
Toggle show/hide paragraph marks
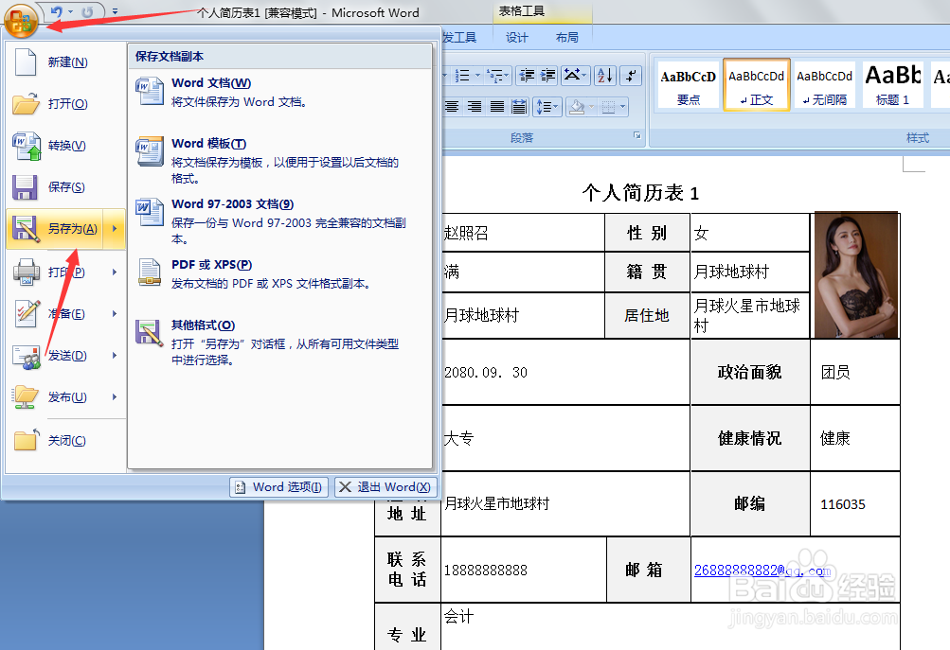631,76
